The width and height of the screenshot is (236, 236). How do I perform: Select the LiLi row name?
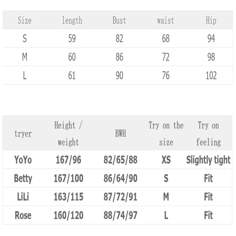[x=23, y=197]
